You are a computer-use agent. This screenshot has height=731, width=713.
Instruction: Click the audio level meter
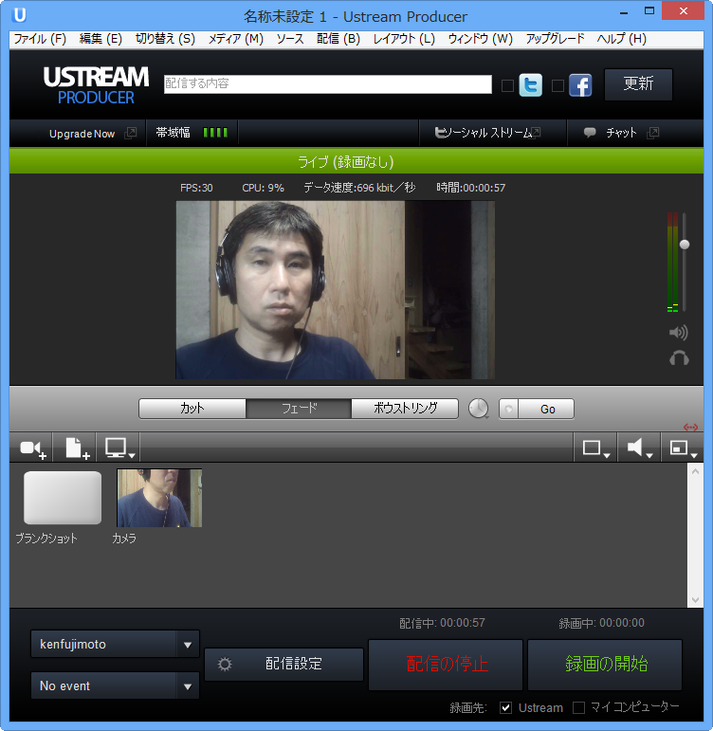(672, 262)
